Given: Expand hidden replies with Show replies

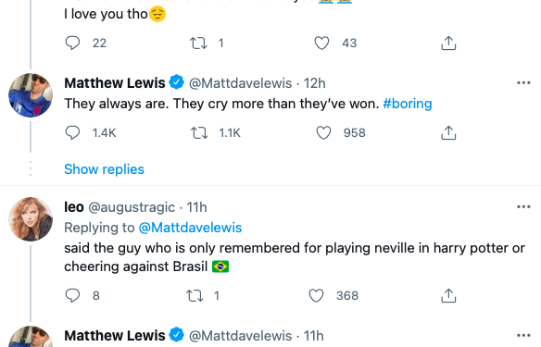Looking at the screenshot, I should pyautogui.click(x=104, y=169).
